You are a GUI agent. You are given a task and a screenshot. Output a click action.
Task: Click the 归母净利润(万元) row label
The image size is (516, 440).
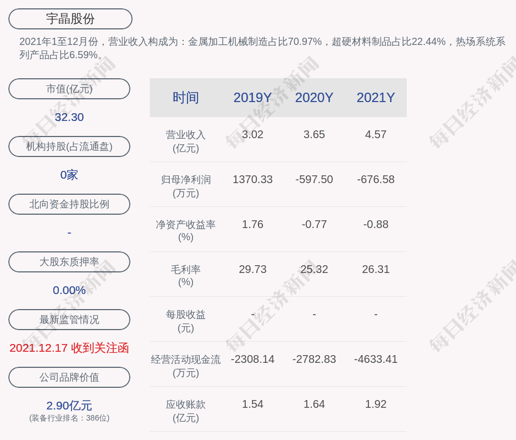[186, 186]
